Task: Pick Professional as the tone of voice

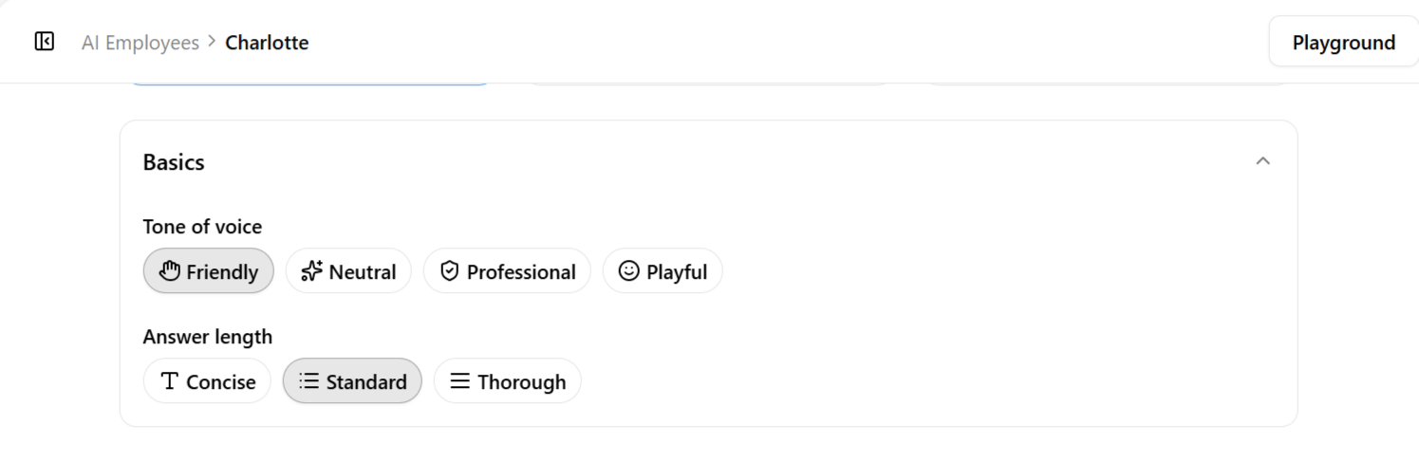Action: 507,271
